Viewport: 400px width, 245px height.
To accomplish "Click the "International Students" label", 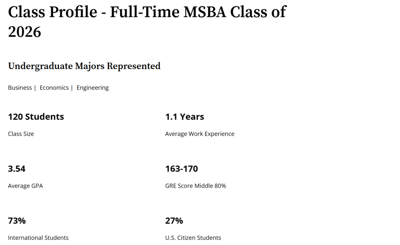I will pyautogui.click(x=38, y=238).
